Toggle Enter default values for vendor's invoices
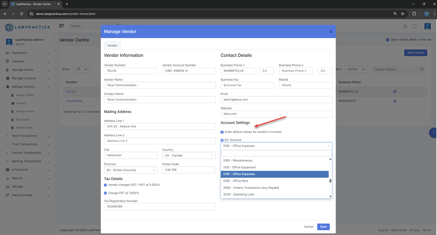437x235 pixels. coord(222,132)
